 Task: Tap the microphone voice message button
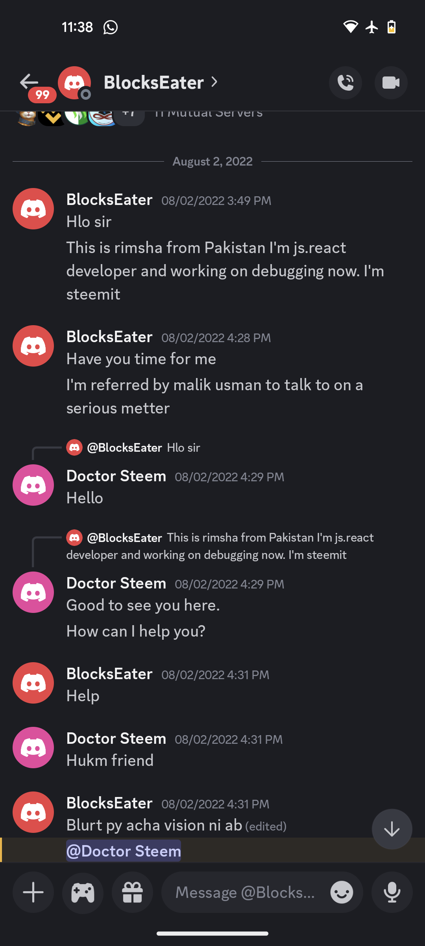point(392,892)
